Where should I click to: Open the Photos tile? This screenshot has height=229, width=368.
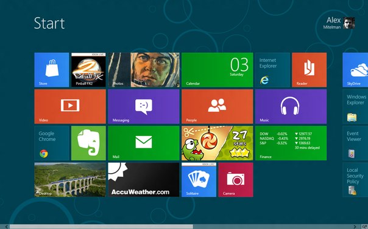(x=144, y=70)
